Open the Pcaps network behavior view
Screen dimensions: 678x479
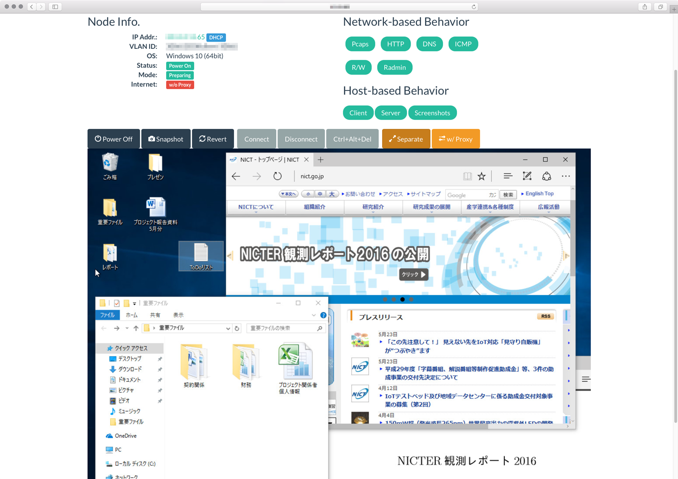360,44
